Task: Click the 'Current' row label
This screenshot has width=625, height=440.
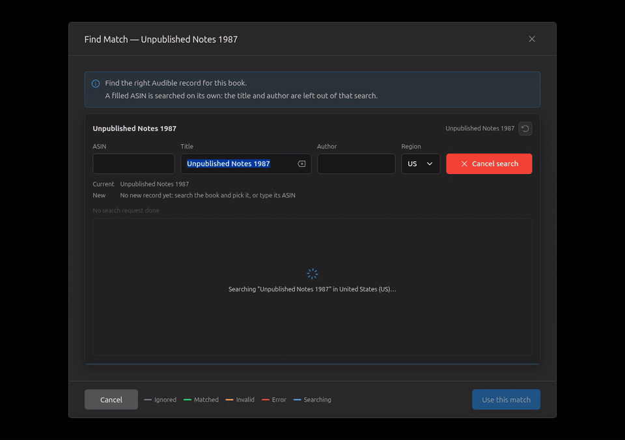Action: [104, 184]
